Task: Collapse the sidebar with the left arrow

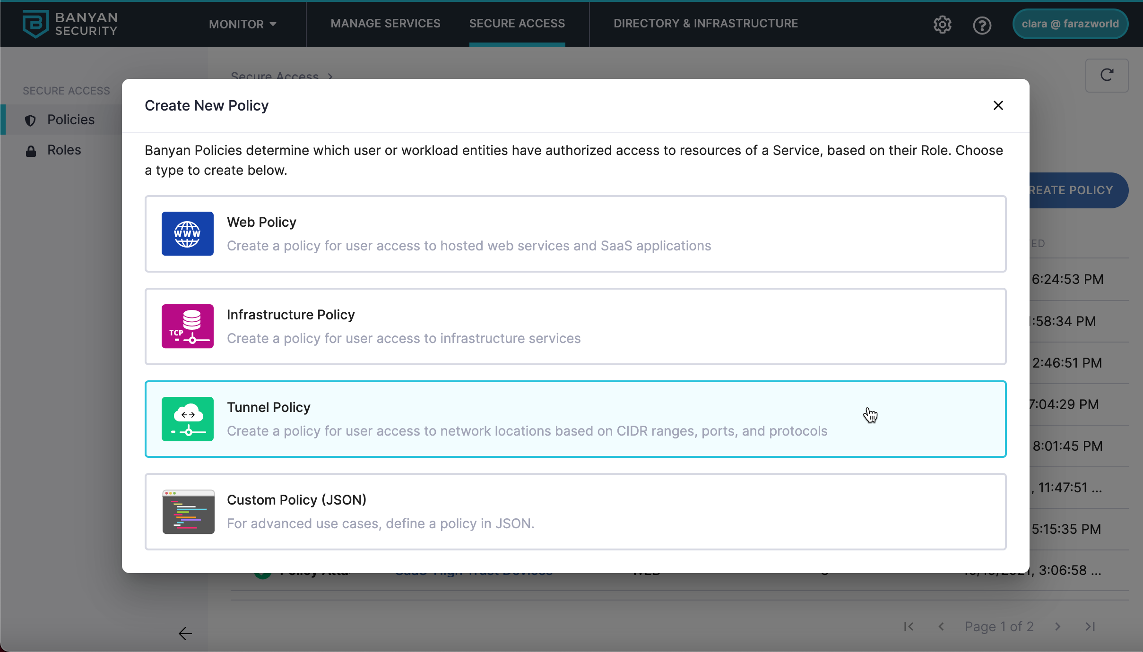Action: click(x=185, y=633)
